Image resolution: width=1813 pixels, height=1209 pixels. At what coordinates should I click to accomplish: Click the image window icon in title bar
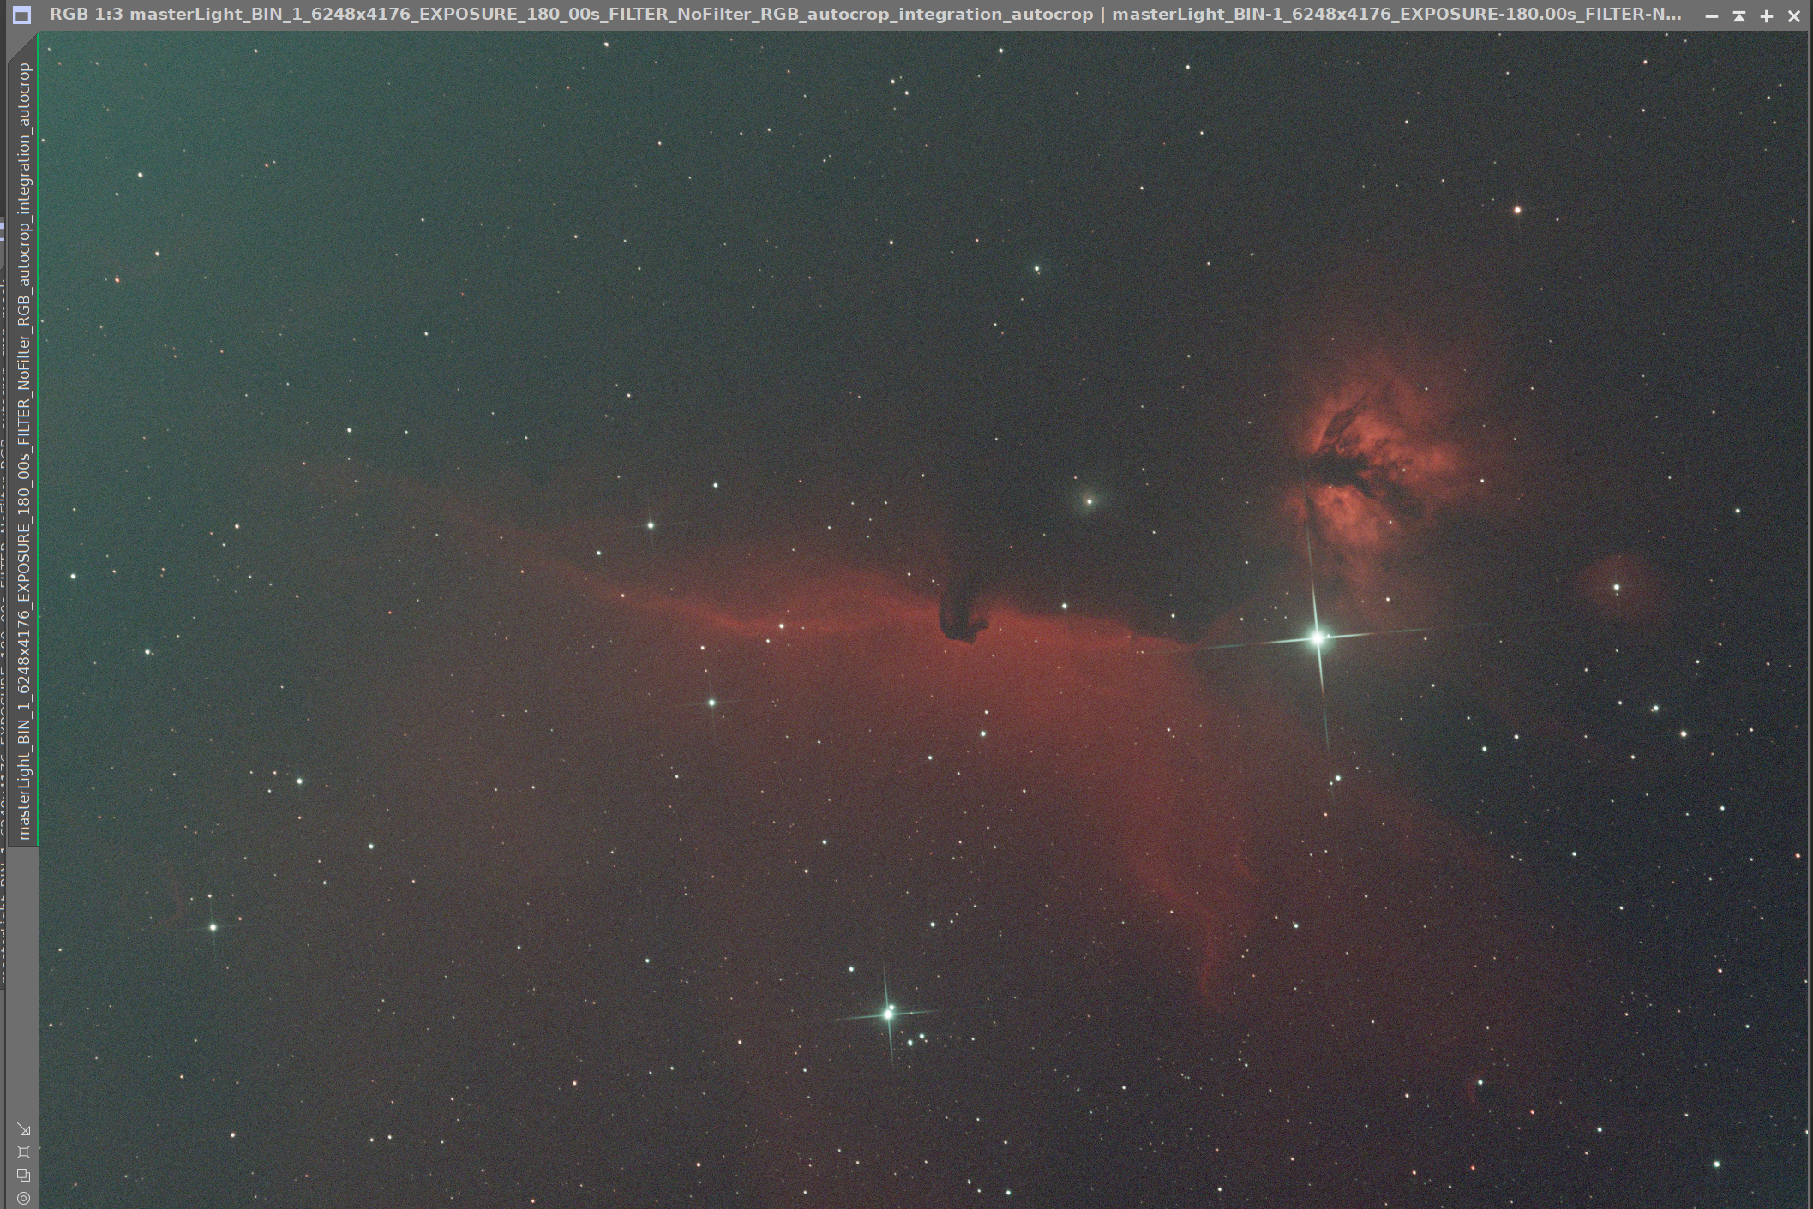pos(21,15)
